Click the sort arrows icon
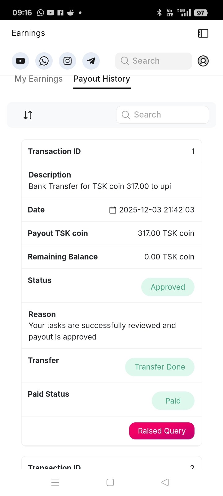 (x=28, y=115)
